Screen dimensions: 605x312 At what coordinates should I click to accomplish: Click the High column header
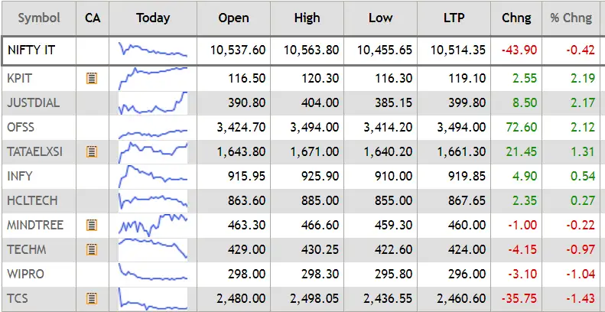(x=307, y=18)
